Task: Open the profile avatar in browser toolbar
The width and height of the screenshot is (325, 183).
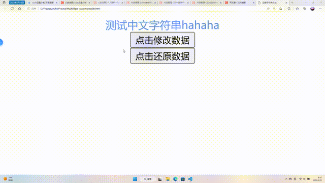Action: click(x=313, y=9)
